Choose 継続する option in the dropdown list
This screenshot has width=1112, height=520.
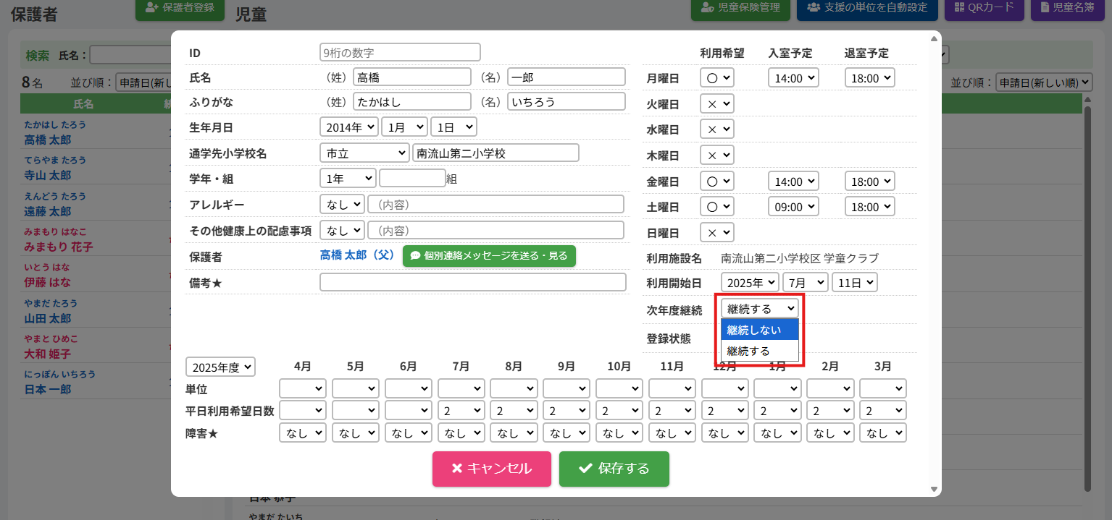[759, 351]
